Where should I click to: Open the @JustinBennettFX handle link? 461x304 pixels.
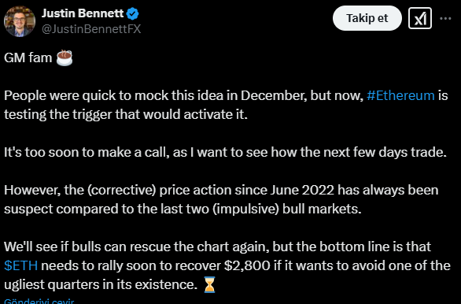91,29
